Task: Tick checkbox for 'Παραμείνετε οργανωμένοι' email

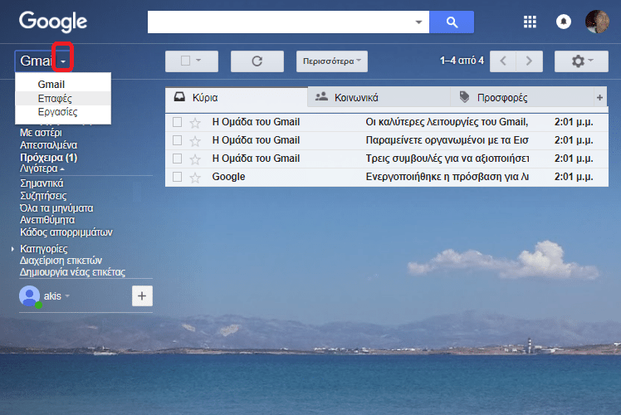Action: point(177,140)
